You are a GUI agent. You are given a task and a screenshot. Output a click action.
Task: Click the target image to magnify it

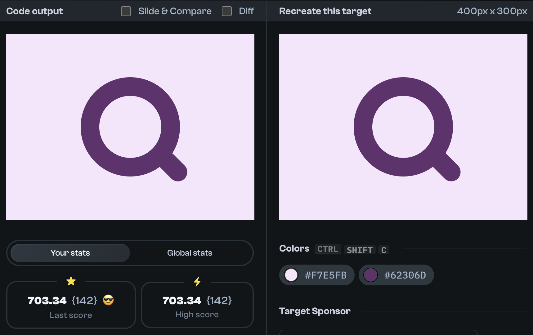403,127
